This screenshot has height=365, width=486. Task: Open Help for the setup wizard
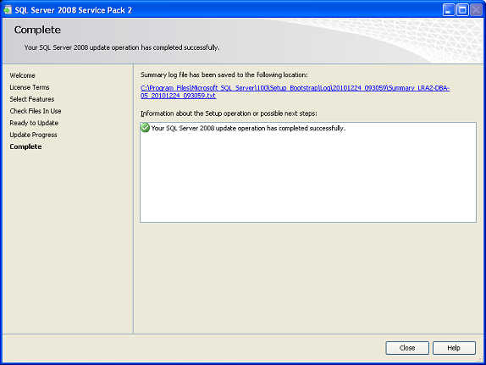[454, 348]
